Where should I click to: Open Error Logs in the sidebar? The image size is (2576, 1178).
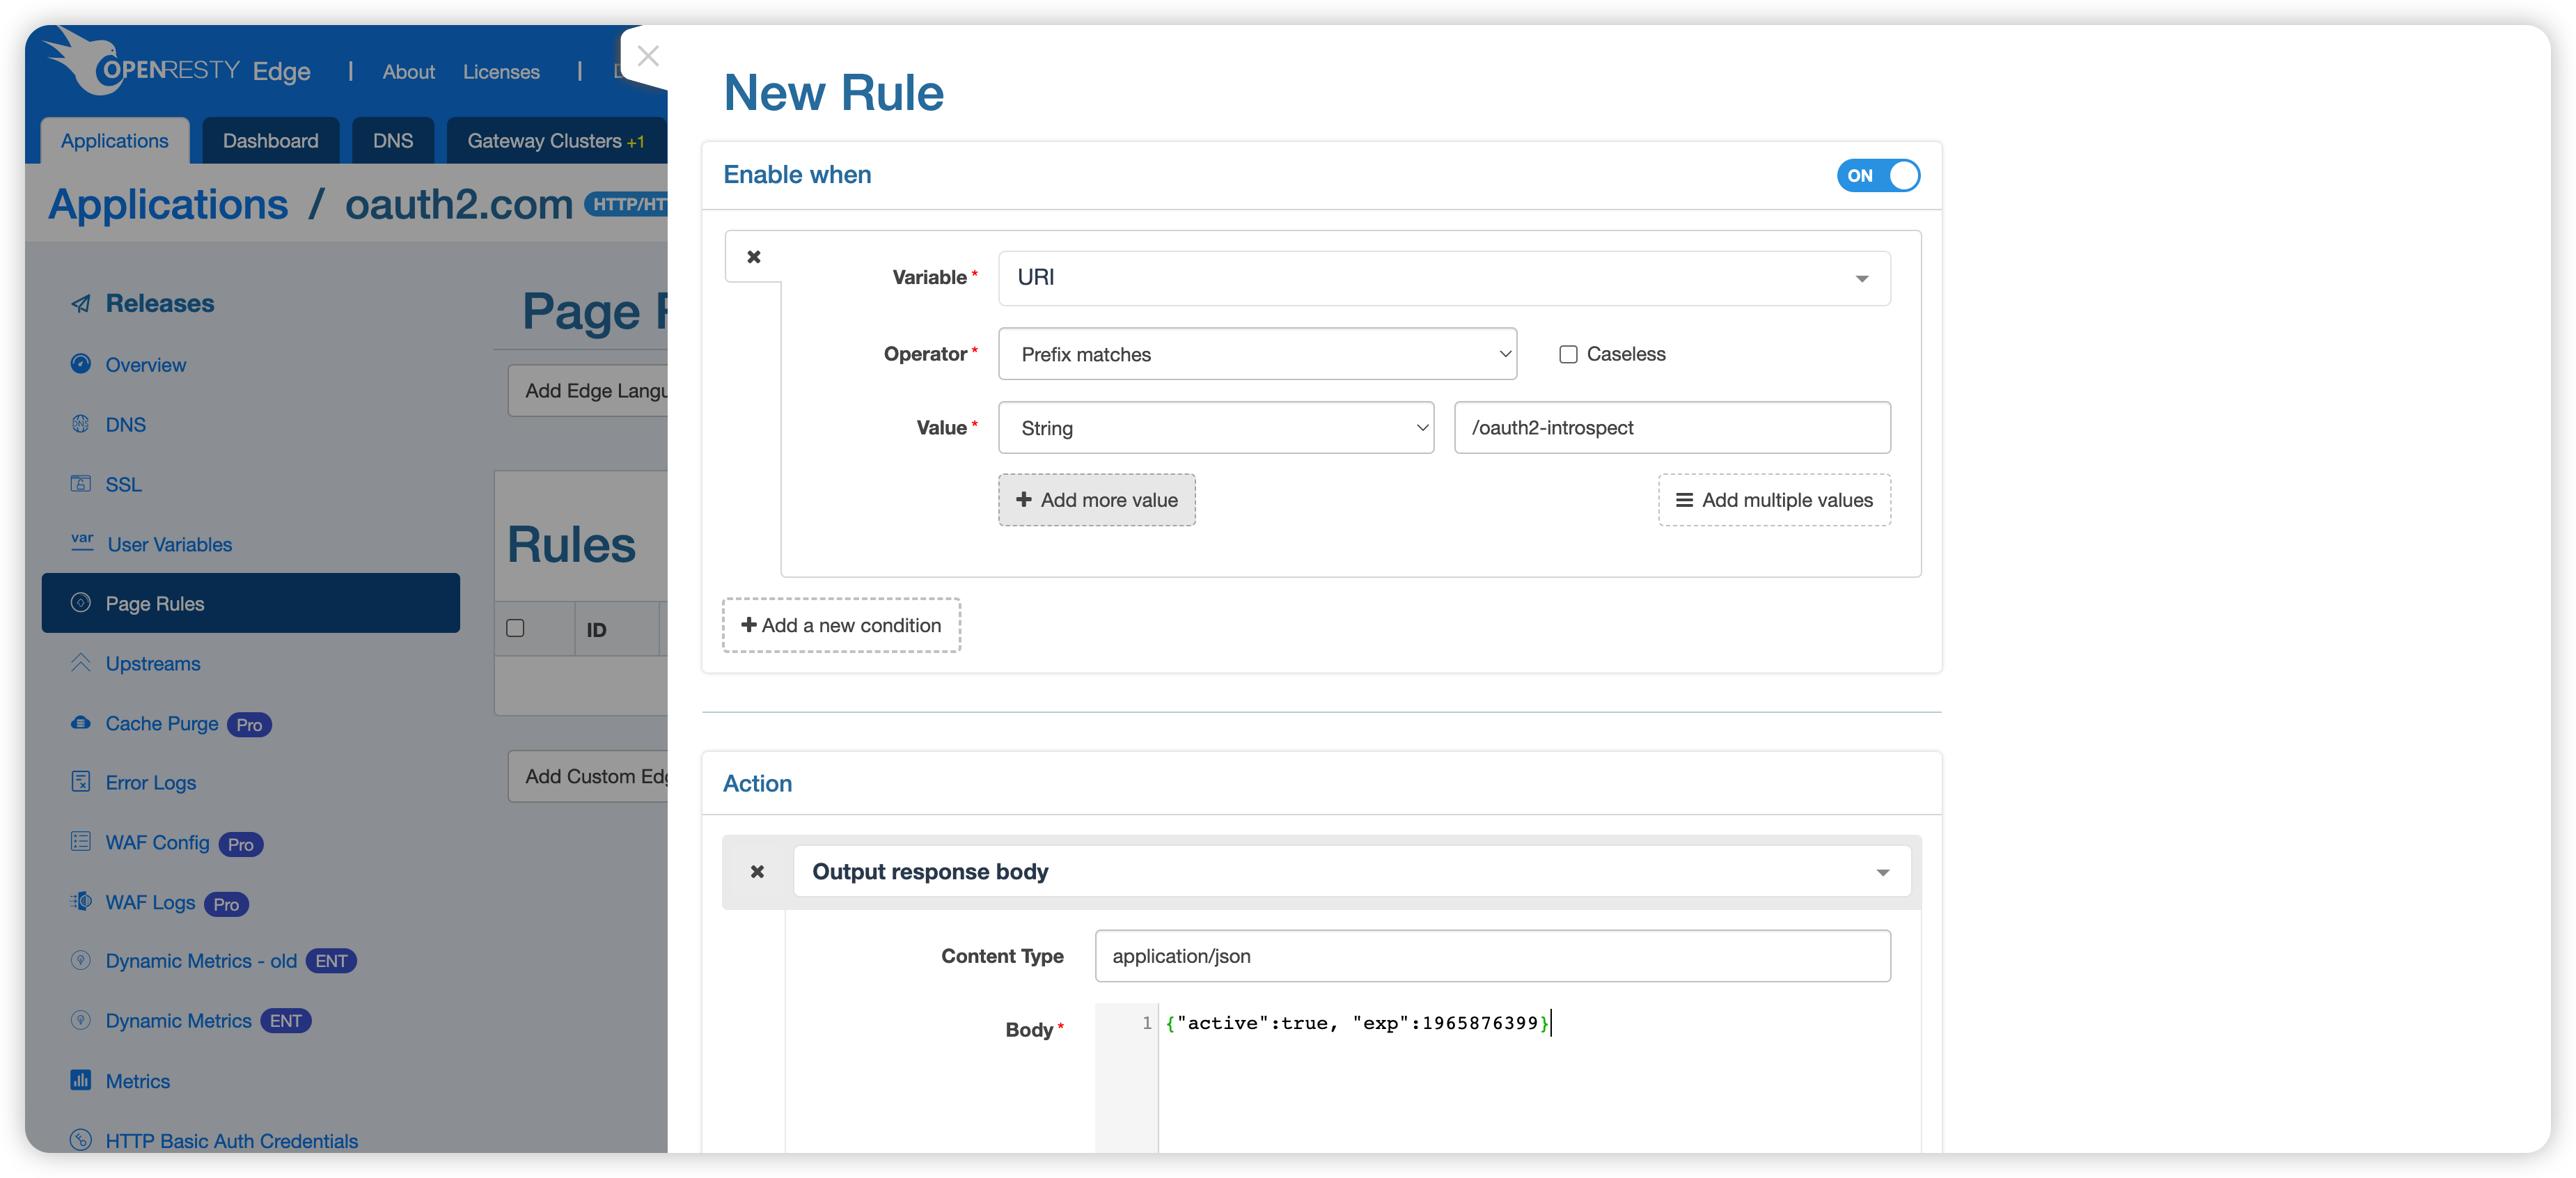pyautogui.click(x=151, y=783)
